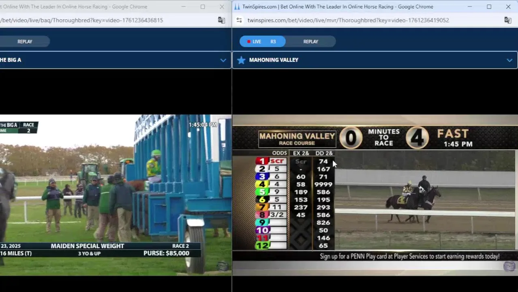Viewport: 518px width, 292px height.
Task: Select REPLAY in The Big A window
Action: click(25, 41)
